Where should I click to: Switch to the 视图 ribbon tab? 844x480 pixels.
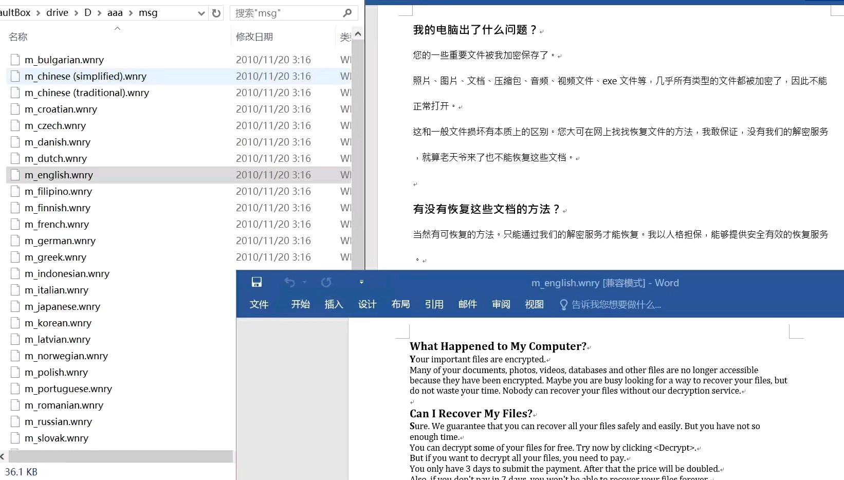tap(535, 304)
